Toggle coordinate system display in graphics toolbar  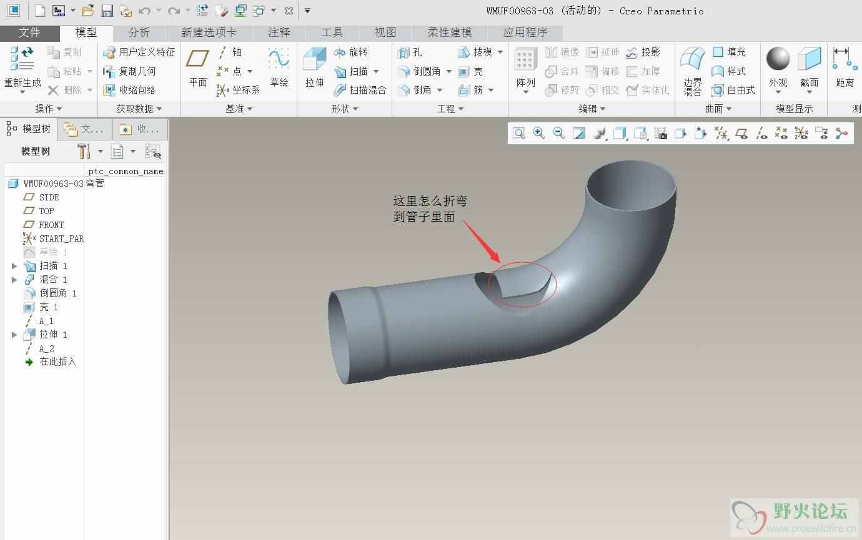pos(801,133)
